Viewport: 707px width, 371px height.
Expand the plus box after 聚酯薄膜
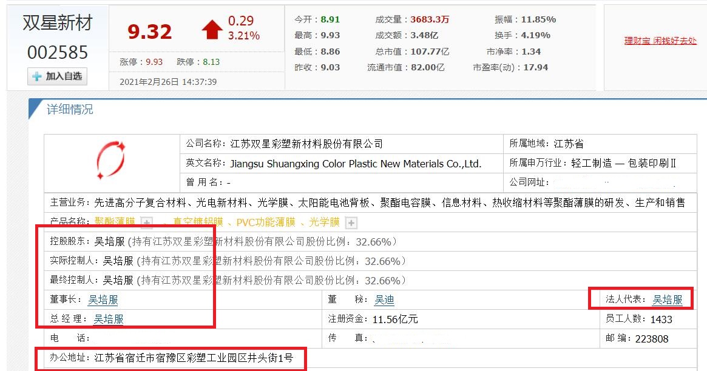point(146,222)
